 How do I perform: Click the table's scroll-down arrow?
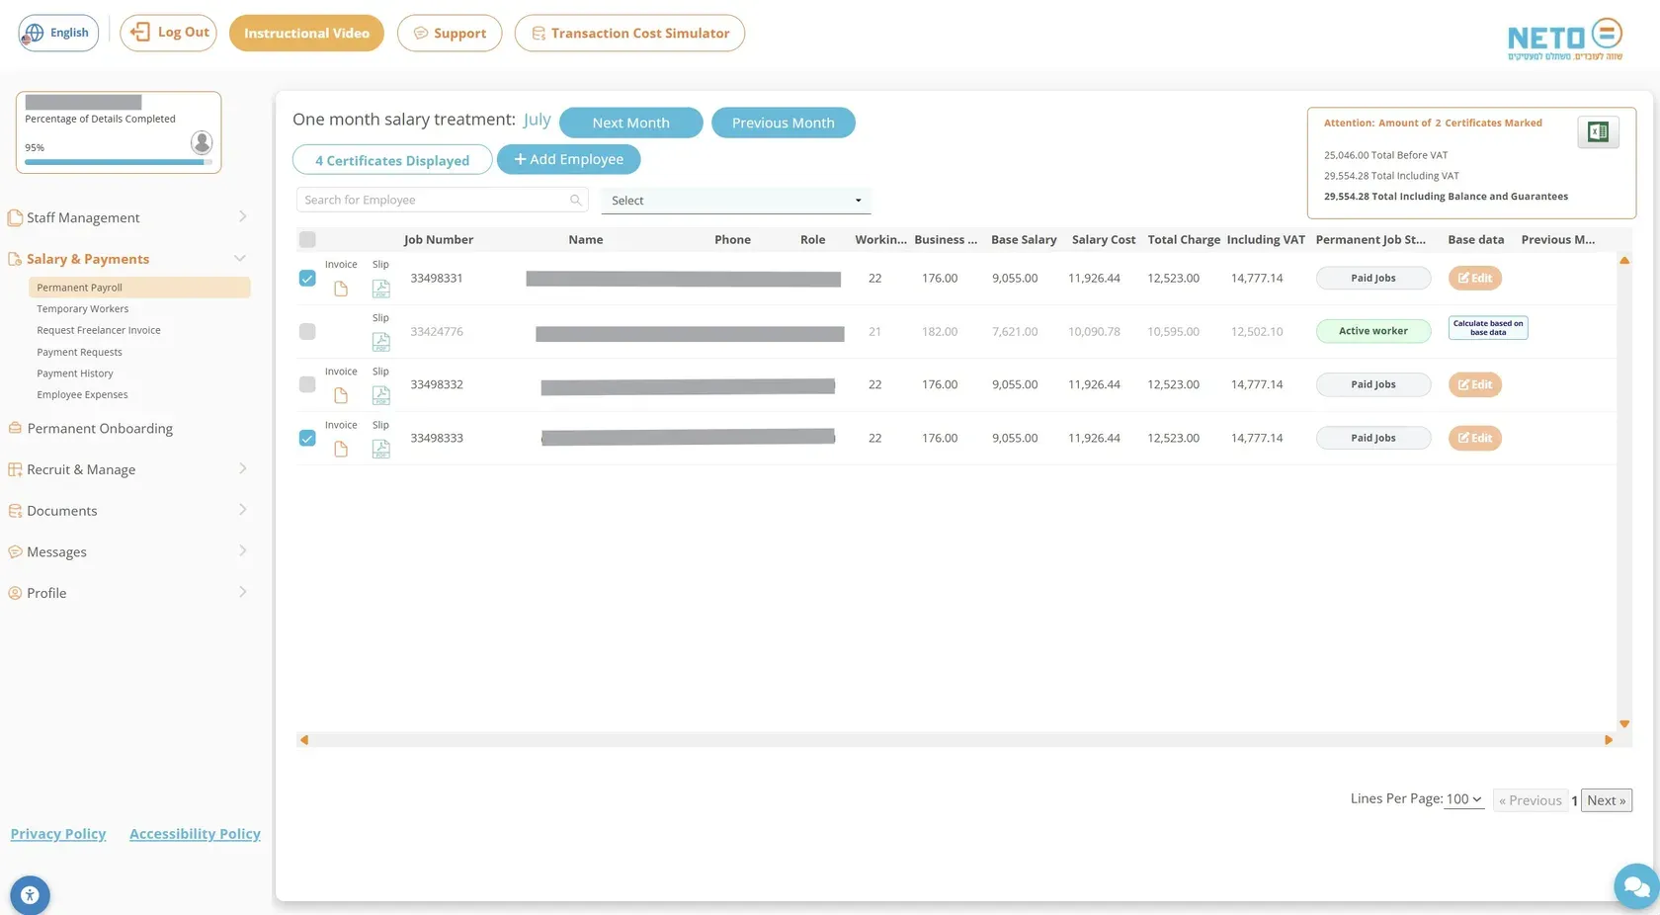[1624, 723]
